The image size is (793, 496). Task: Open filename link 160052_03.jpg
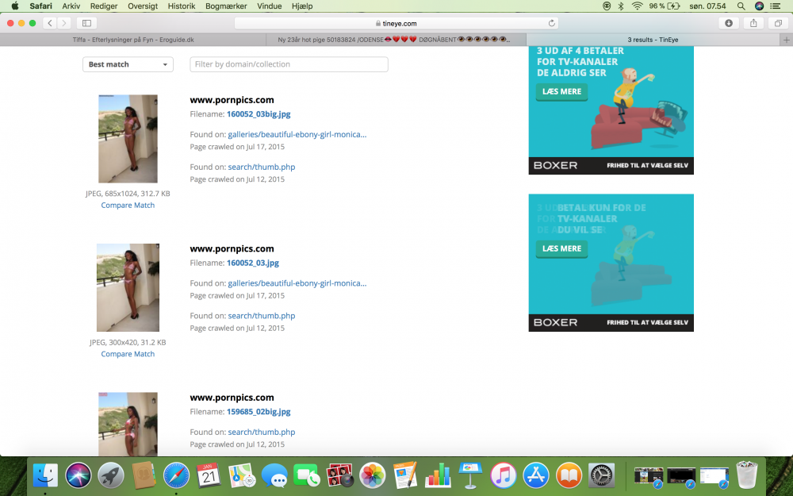[x=253, y=263]
